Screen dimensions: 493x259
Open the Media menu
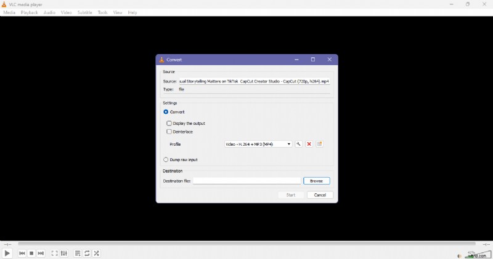coord(9,12)
